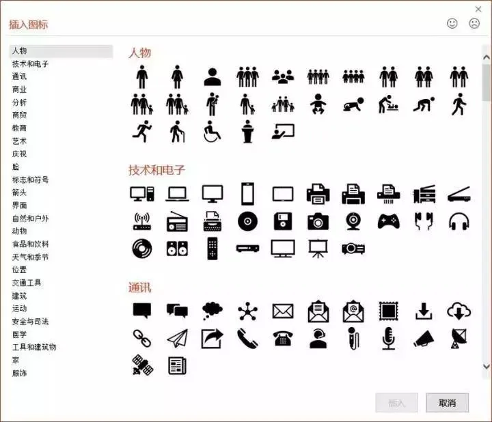Choose the telephone handset icon
This screenshot has width=492, height=422.
click(247, 339)
